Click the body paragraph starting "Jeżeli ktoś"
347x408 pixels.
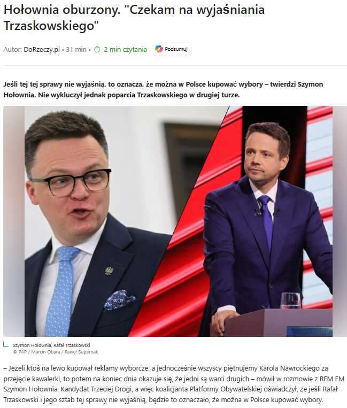tap(173, 384)
